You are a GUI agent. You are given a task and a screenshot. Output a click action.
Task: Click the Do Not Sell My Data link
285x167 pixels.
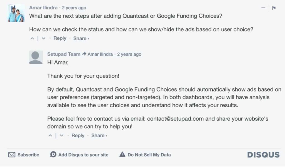point(149,155)
